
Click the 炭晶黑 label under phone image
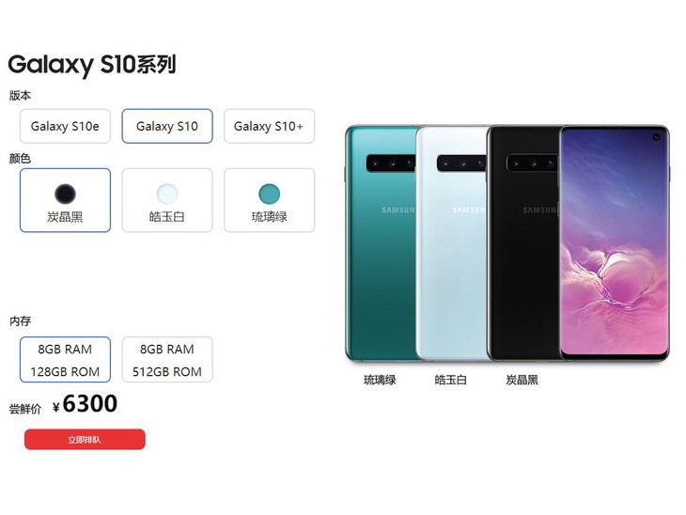522,380
